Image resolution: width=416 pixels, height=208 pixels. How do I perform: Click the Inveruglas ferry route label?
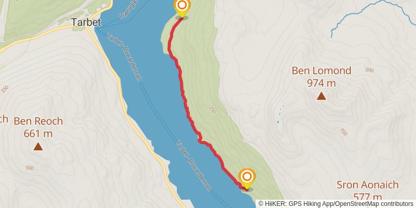(127, 10)
